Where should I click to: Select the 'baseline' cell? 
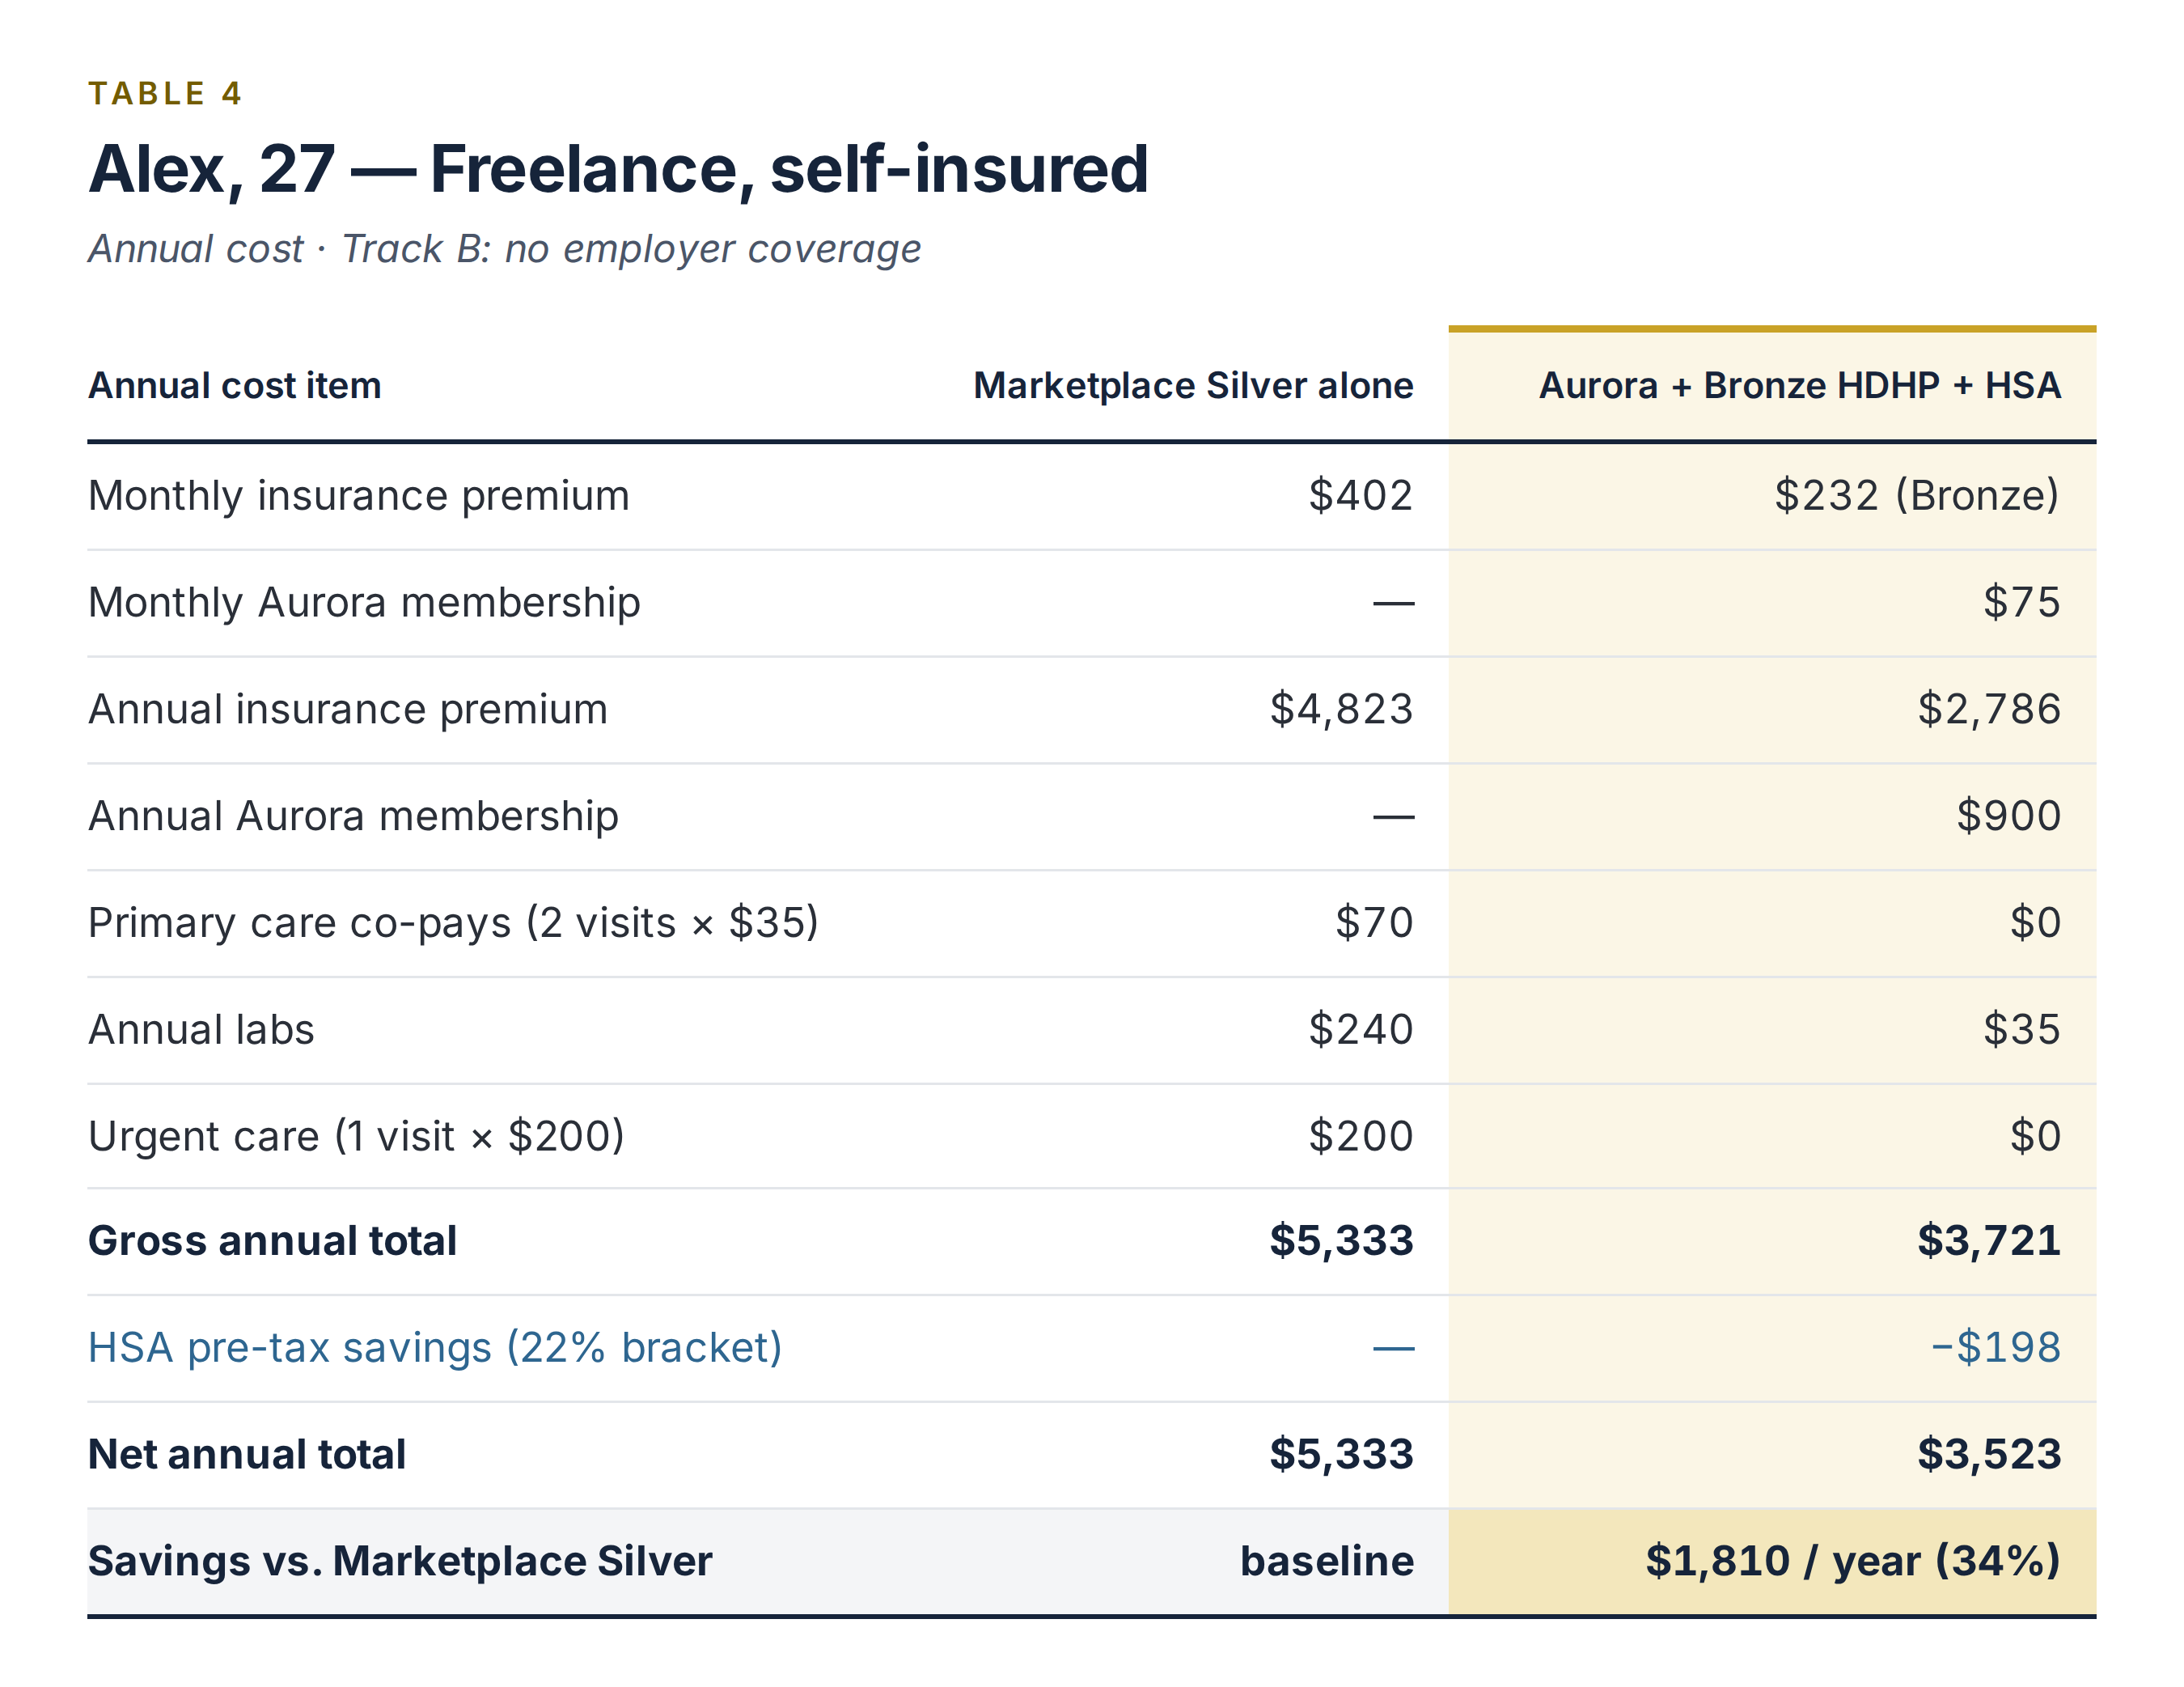point(1327,1562)
